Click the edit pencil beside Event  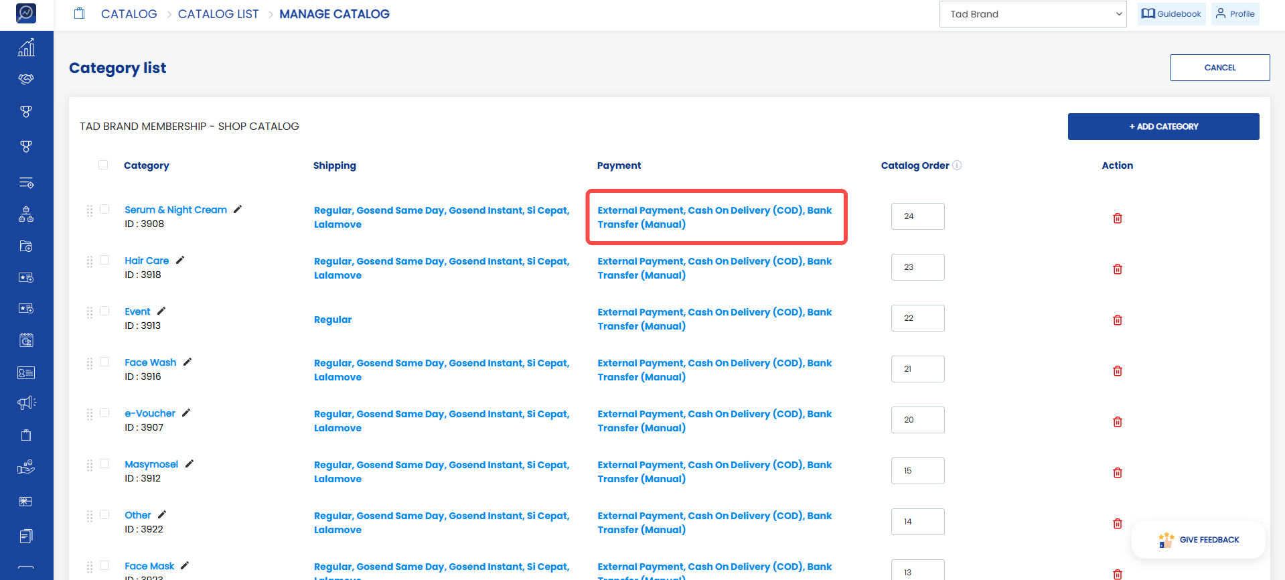coord(161,311)
